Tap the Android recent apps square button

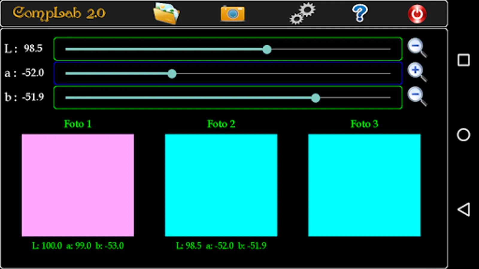click(463, 60)
